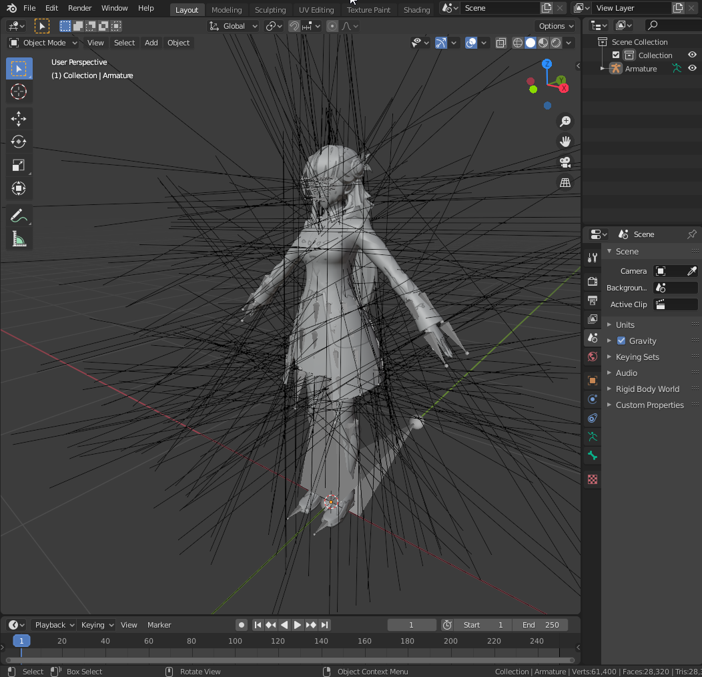Hide the Armature with its eye icon
Viewport: 702px width, 677px height.
tap(692, 68)
